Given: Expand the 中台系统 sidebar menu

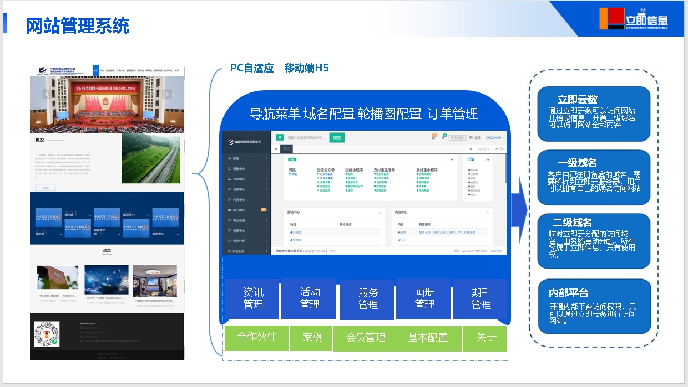Looking at the screenshot, I should point(246,220).
